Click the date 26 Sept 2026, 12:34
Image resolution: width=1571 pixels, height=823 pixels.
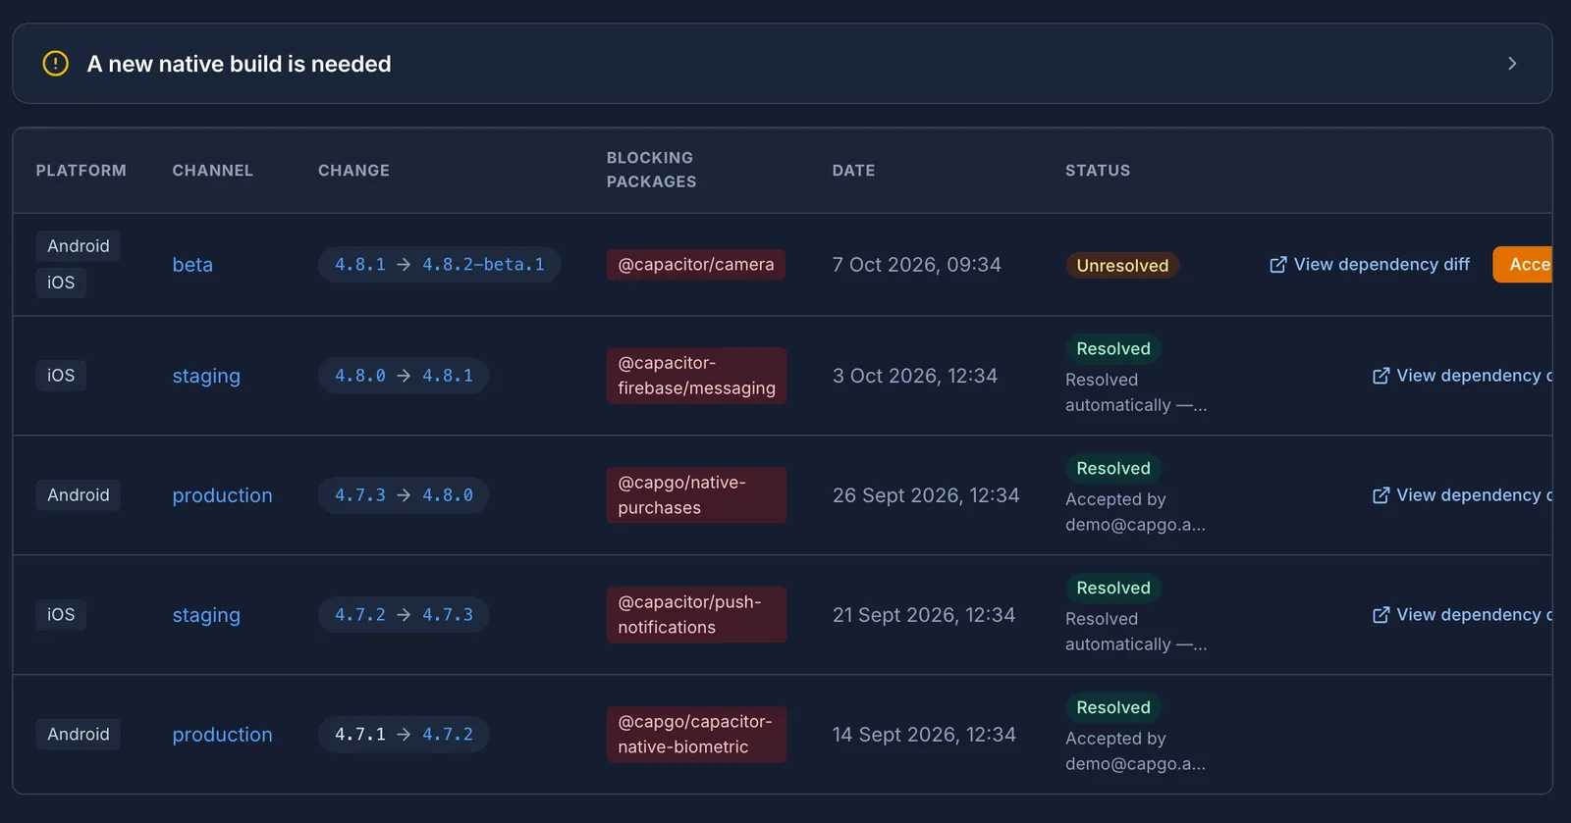926,495
